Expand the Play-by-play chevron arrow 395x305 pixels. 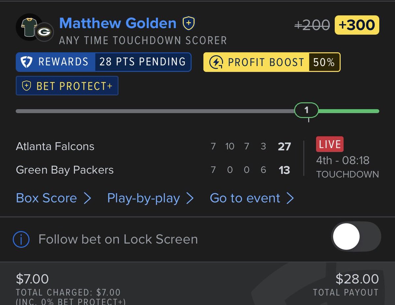click(x=190, y=198)
